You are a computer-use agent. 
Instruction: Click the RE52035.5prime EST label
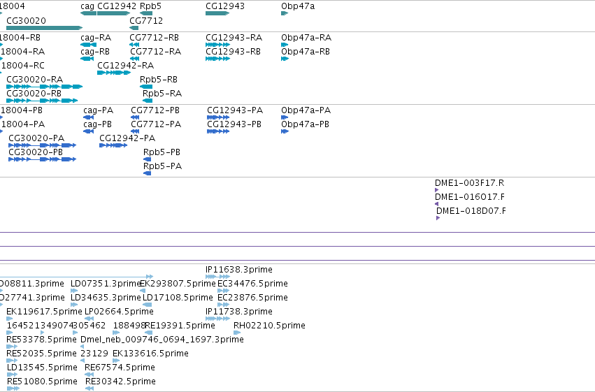click(42, 354)
